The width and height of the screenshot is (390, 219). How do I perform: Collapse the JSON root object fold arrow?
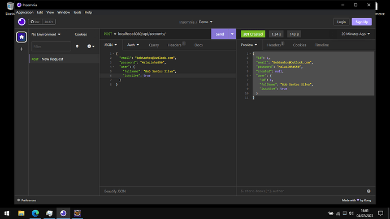114,54
